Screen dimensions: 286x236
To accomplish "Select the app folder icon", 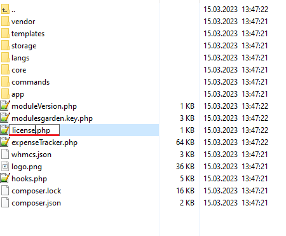I will (x=5, y=94).
